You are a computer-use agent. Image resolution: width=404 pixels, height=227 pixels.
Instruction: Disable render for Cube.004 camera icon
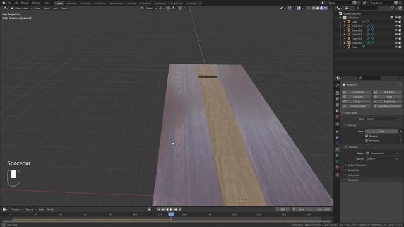(400, 38)
